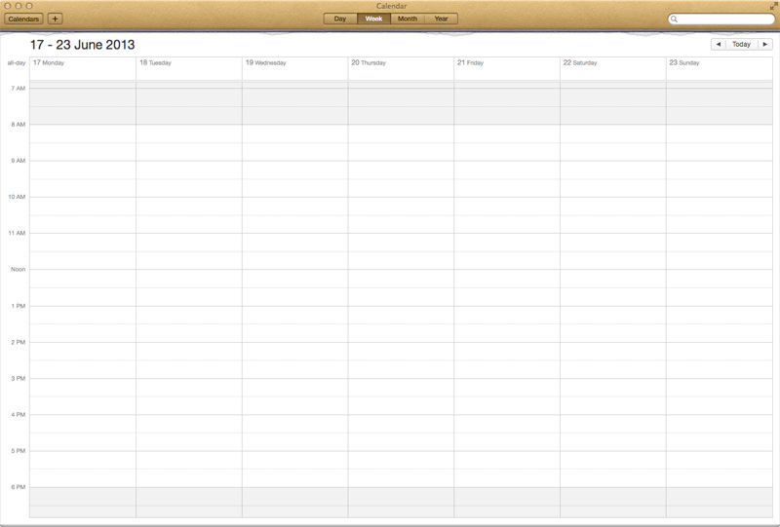Click the 5 PM time label
The width and height of the screenshot is (780, 527).
point(19,451)
